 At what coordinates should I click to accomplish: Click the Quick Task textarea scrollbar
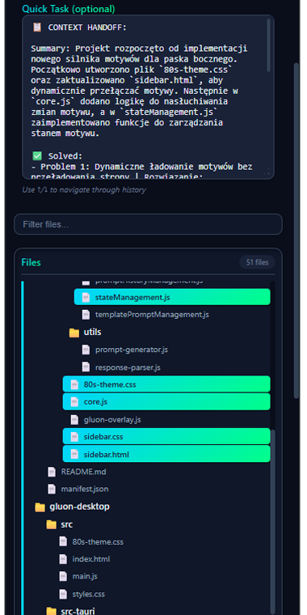tap(268, 45)
